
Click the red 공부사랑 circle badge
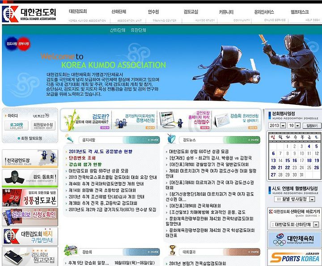tap(24, 43)
